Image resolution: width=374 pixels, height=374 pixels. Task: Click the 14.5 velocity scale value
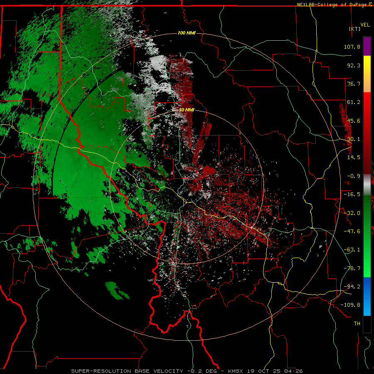354,157
